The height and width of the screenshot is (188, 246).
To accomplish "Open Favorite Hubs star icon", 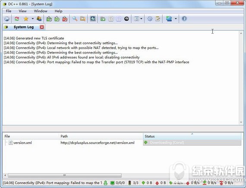I will (x=26, y=19).
